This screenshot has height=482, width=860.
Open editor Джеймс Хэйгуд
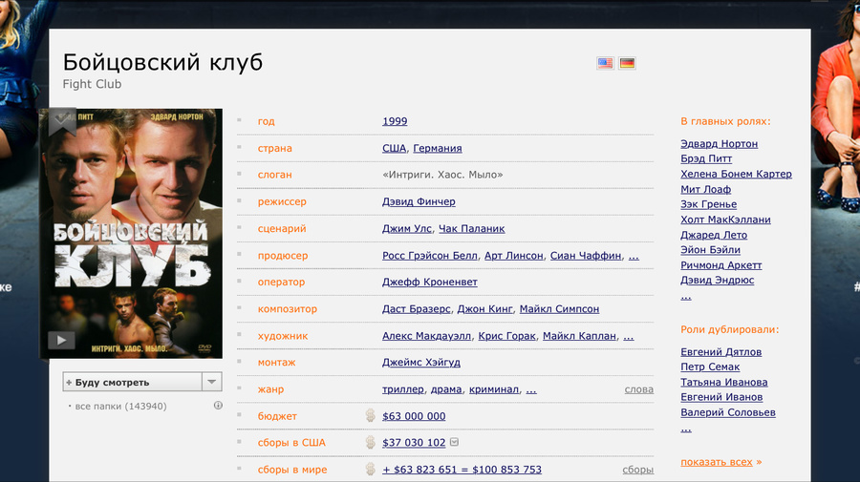[421, 362]
